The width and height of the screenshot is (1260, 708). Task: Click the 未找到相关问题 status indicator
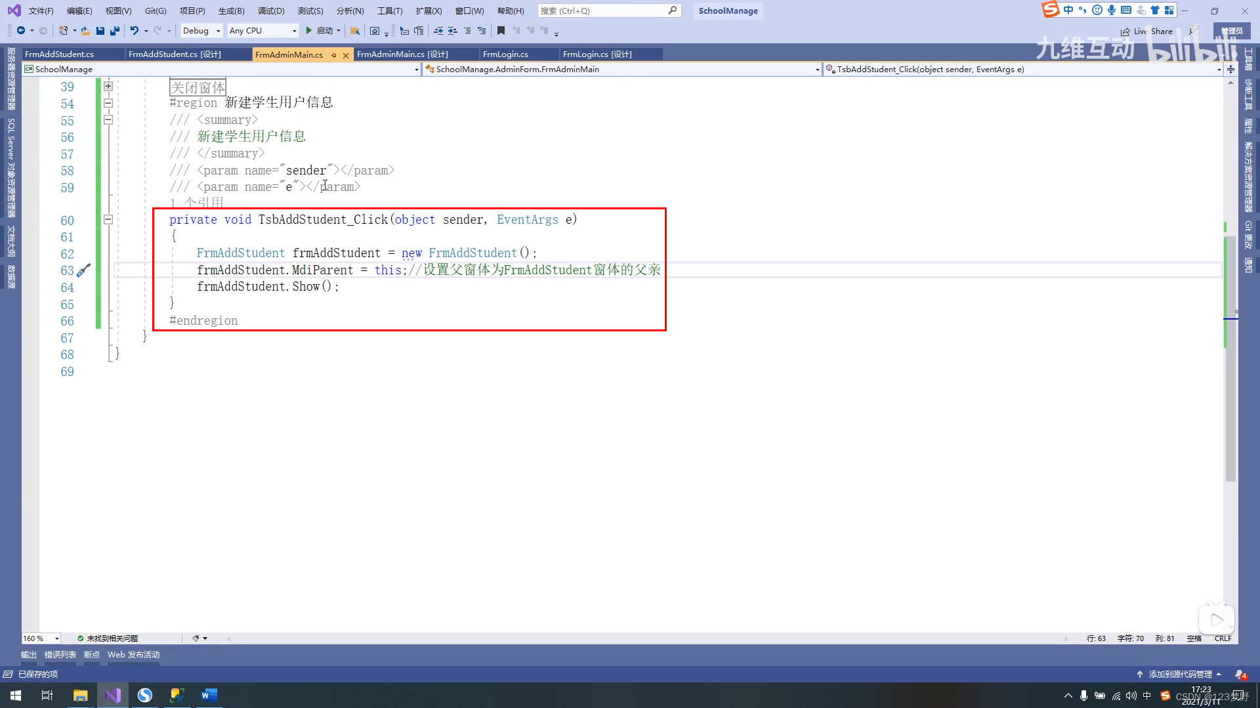click(108, 638)
